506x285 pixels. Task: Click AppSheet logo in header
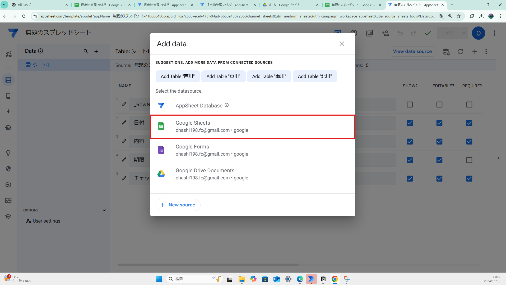(x=13, y=33)
